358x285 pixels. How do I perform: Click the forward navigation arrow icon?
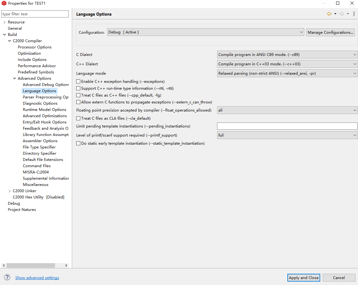click(x=341, y=14)
